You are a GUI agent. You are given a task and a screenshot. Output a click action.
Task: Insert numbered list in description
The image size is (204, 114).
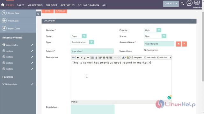click(x=96, y=58)
